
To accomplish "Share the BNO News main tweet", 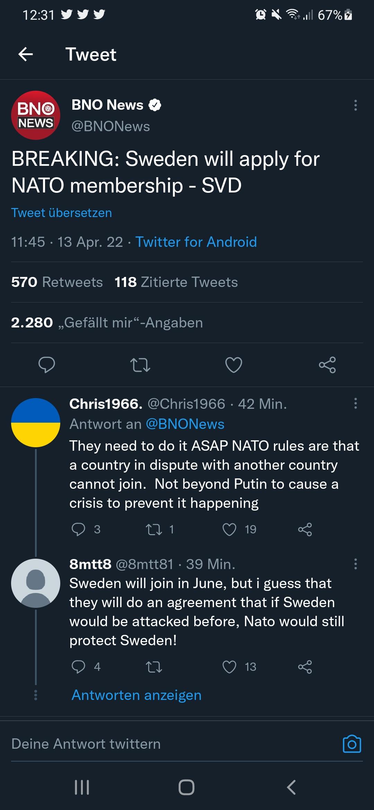I will [327, 365].
